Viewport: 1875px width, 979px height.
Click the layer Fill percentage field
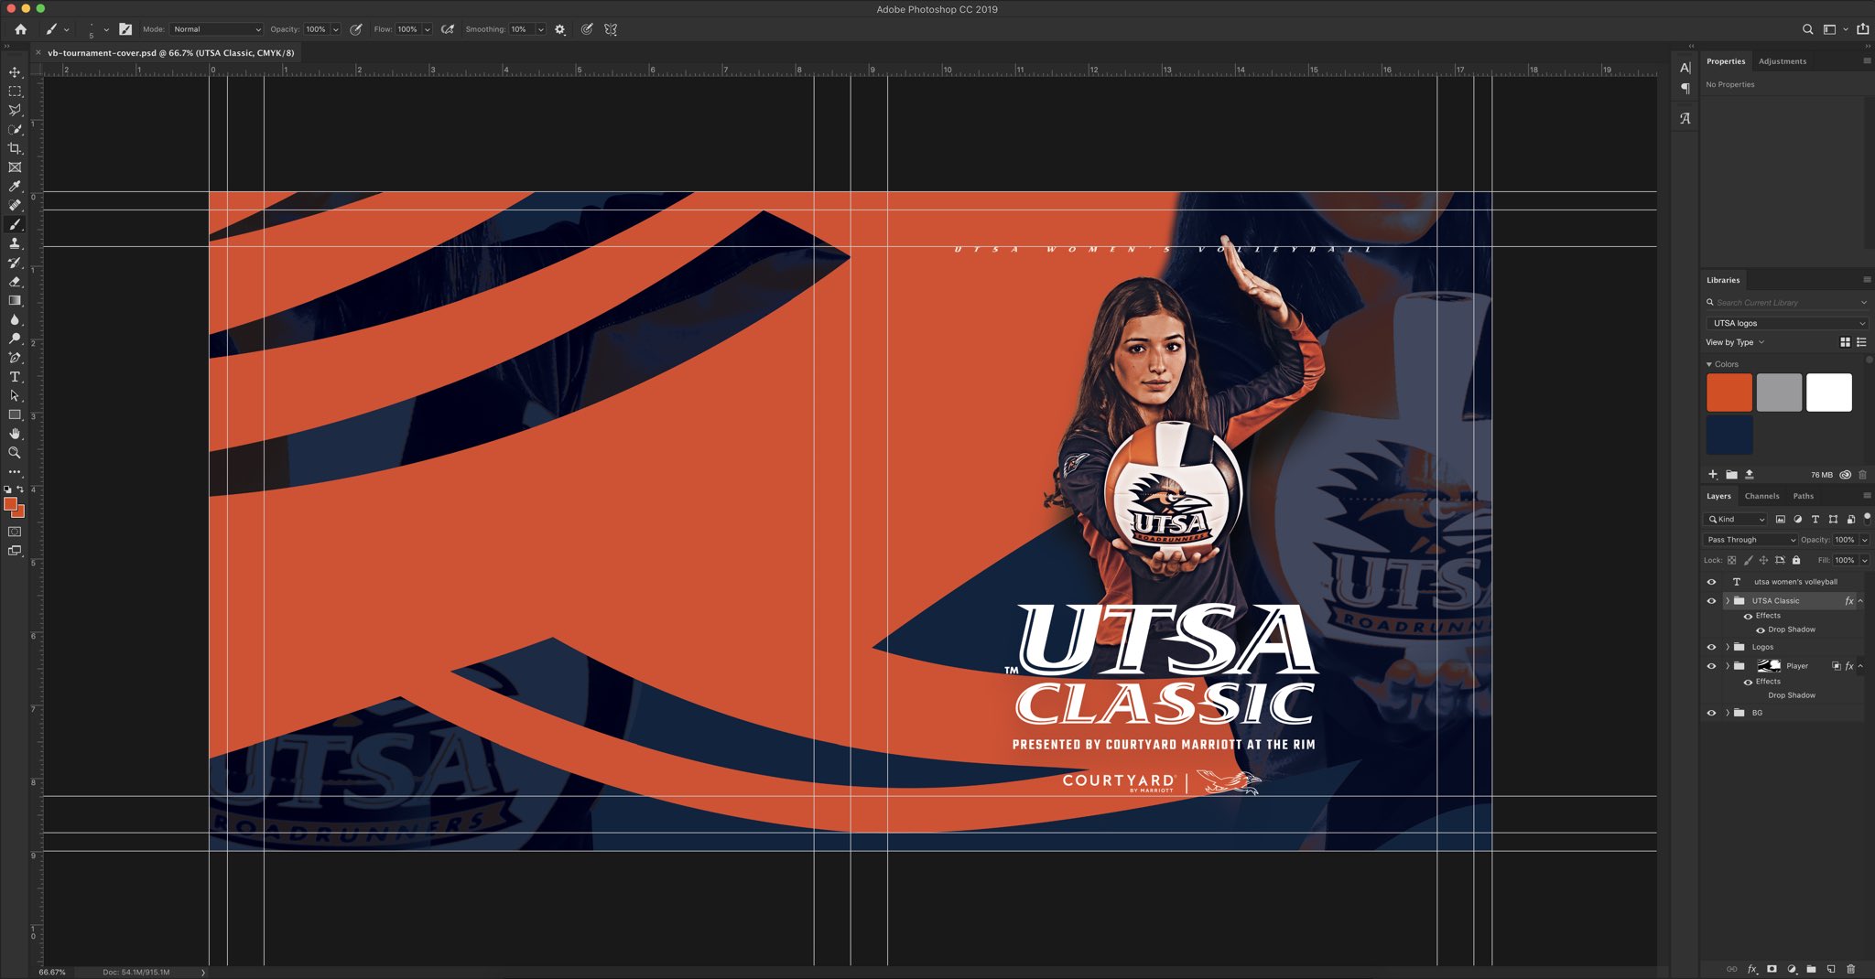click(1845, 560)
